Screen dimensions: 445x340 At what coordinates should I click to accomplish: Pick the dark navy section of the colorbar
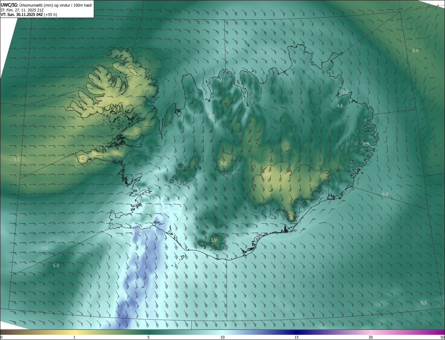point(297,332)
